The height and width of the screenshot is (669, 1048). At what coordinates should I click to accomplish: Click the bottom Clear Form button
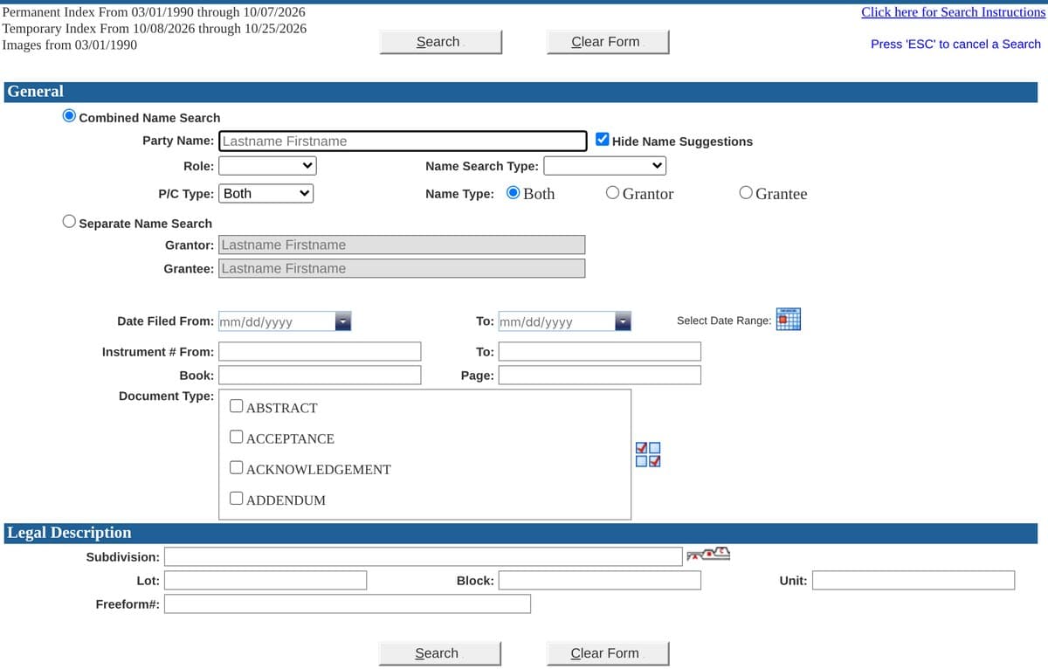pyautogui.click(x=608, y=653)
